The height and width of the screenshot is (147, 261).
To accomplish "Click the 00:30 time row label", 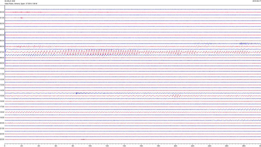I will tap(2, 12).
